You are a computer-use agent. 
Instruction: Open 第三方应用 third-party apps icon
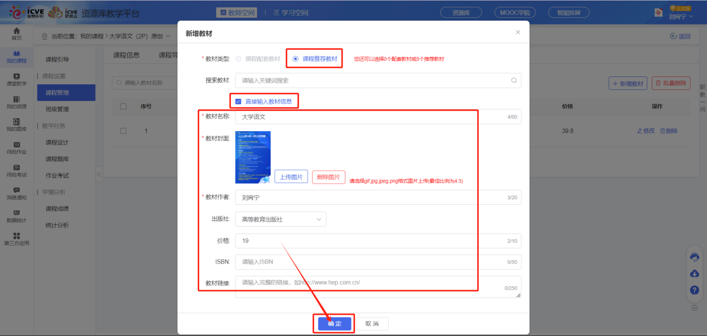pos(17,237)
